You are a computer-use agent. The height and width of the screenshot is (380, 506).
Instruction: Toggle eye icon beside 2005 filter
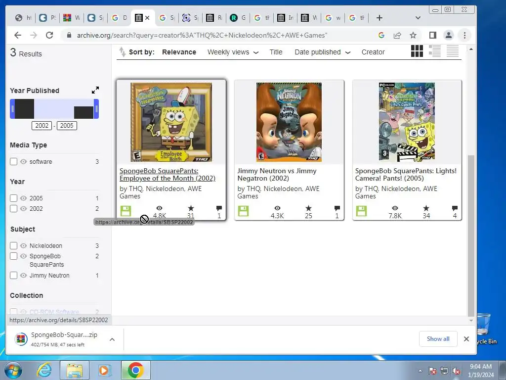pos(24,198)
